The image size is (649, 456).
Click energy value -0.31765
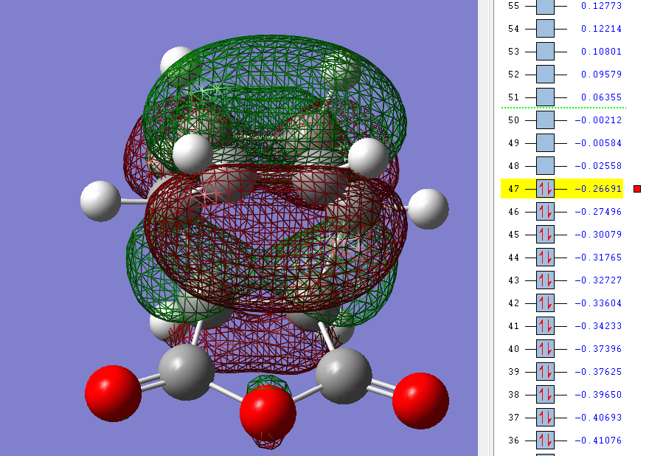click(x=598, y=258)
